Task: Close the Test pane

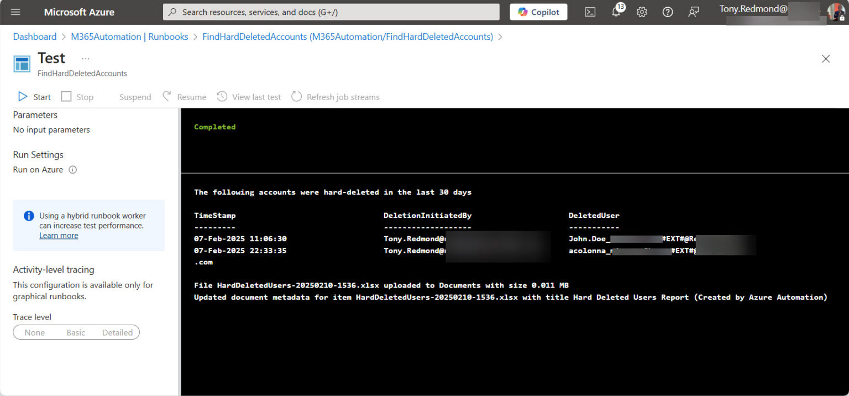Action: [x=826, y=59]
